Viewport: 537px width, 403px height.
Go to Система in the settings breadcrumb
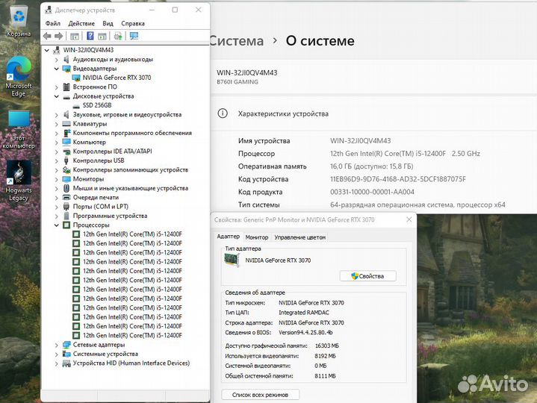coord(237,41)
